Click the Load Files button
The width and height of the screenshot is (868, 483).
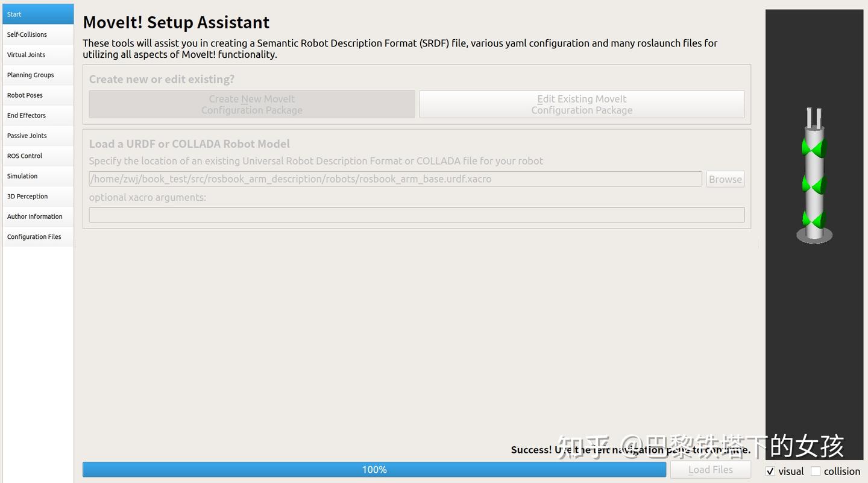[711, 469]
